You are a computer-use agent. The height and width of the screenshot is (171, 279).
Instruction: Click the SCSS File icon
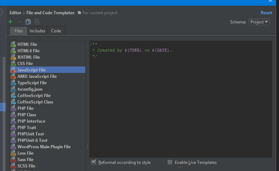pos(13,166)
